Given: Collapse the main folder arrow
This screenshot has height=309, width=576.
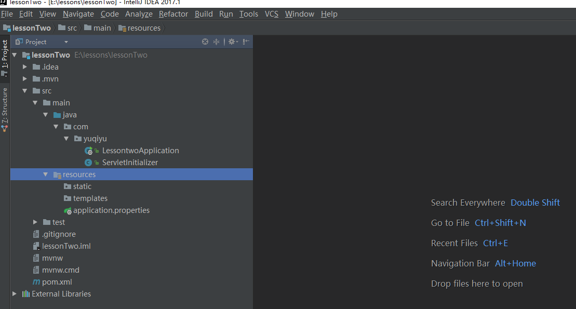Looking at the screenshot, I should pyautogui.click(x=35, y=103).
